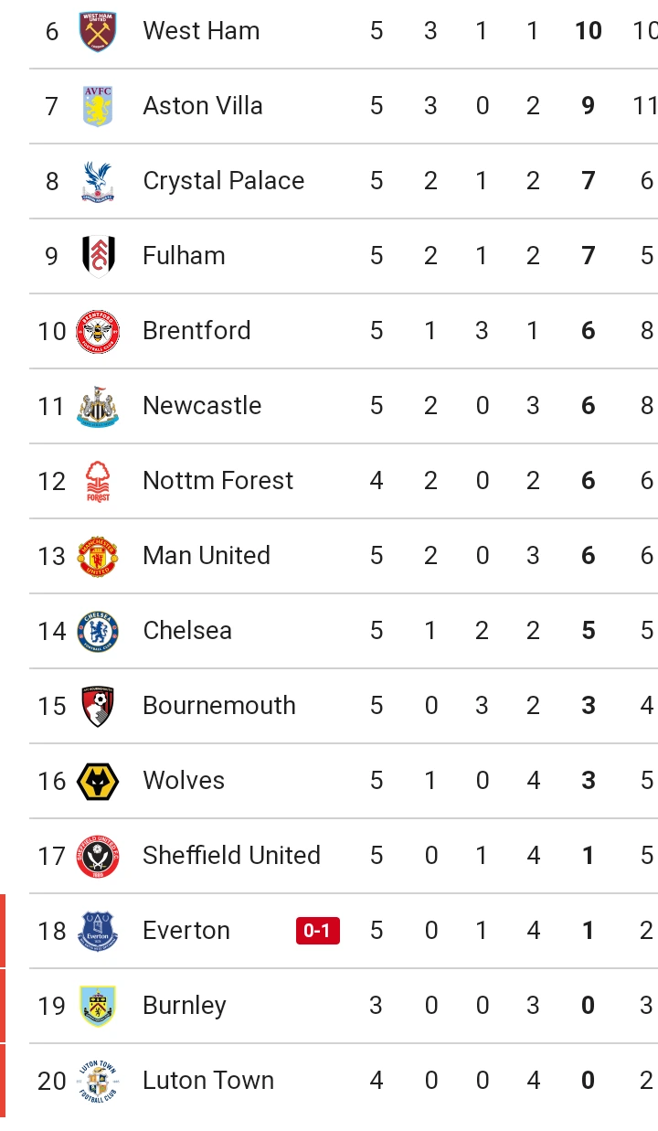Open the West Ham club crest
The width and height of the screenshot is (658, 1131).
click(98, 31)
